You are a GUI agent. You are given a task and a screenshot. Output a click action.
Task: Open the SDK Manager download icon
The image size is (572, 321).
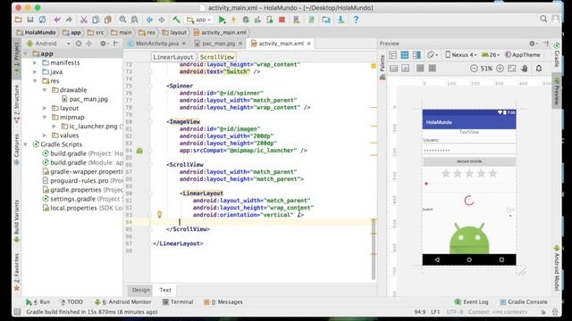pos(341,20)
